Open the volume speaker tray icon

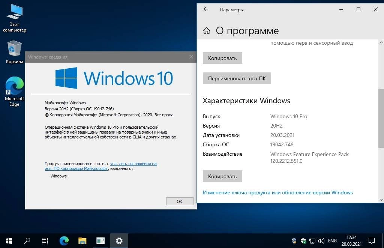pyautogui.click(x=321, y=241)
